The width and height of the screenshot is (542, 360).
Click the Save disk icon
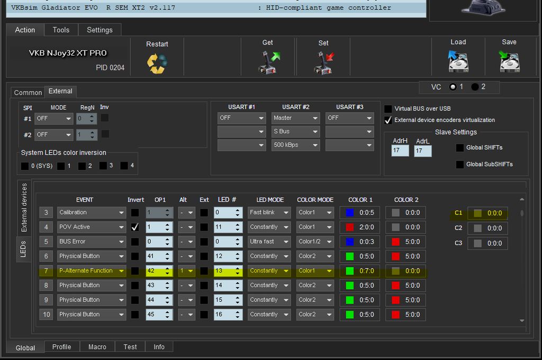pyautogui.click(x=509, y=61)
